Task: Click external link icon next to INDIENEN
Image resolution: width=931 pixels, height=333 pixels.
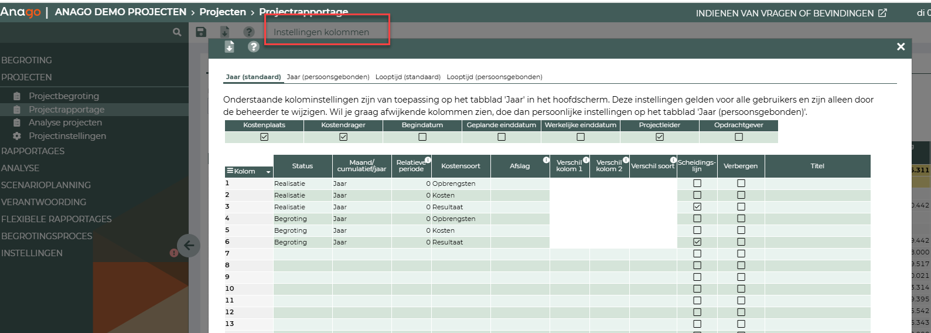Action: [882, 13]
